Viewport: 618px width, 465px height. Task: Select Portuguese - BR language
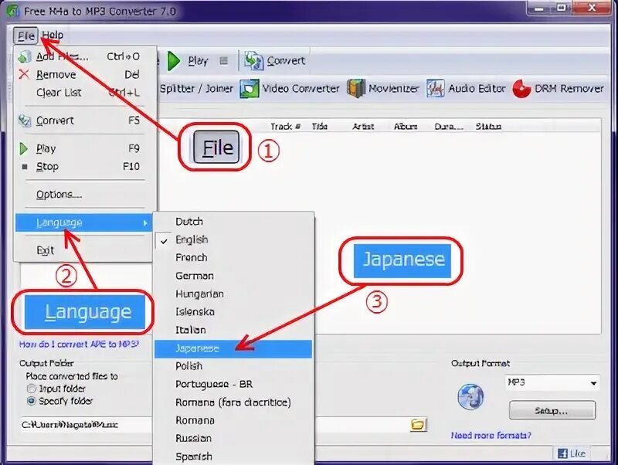[x=233, y=384]
